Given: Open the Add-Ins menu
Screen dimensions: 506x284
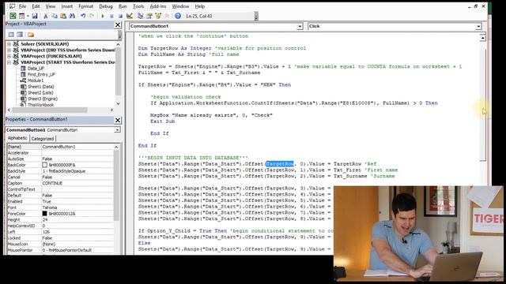Looking at the screenshot, I should pyautogui.click(x=158, y=6).
